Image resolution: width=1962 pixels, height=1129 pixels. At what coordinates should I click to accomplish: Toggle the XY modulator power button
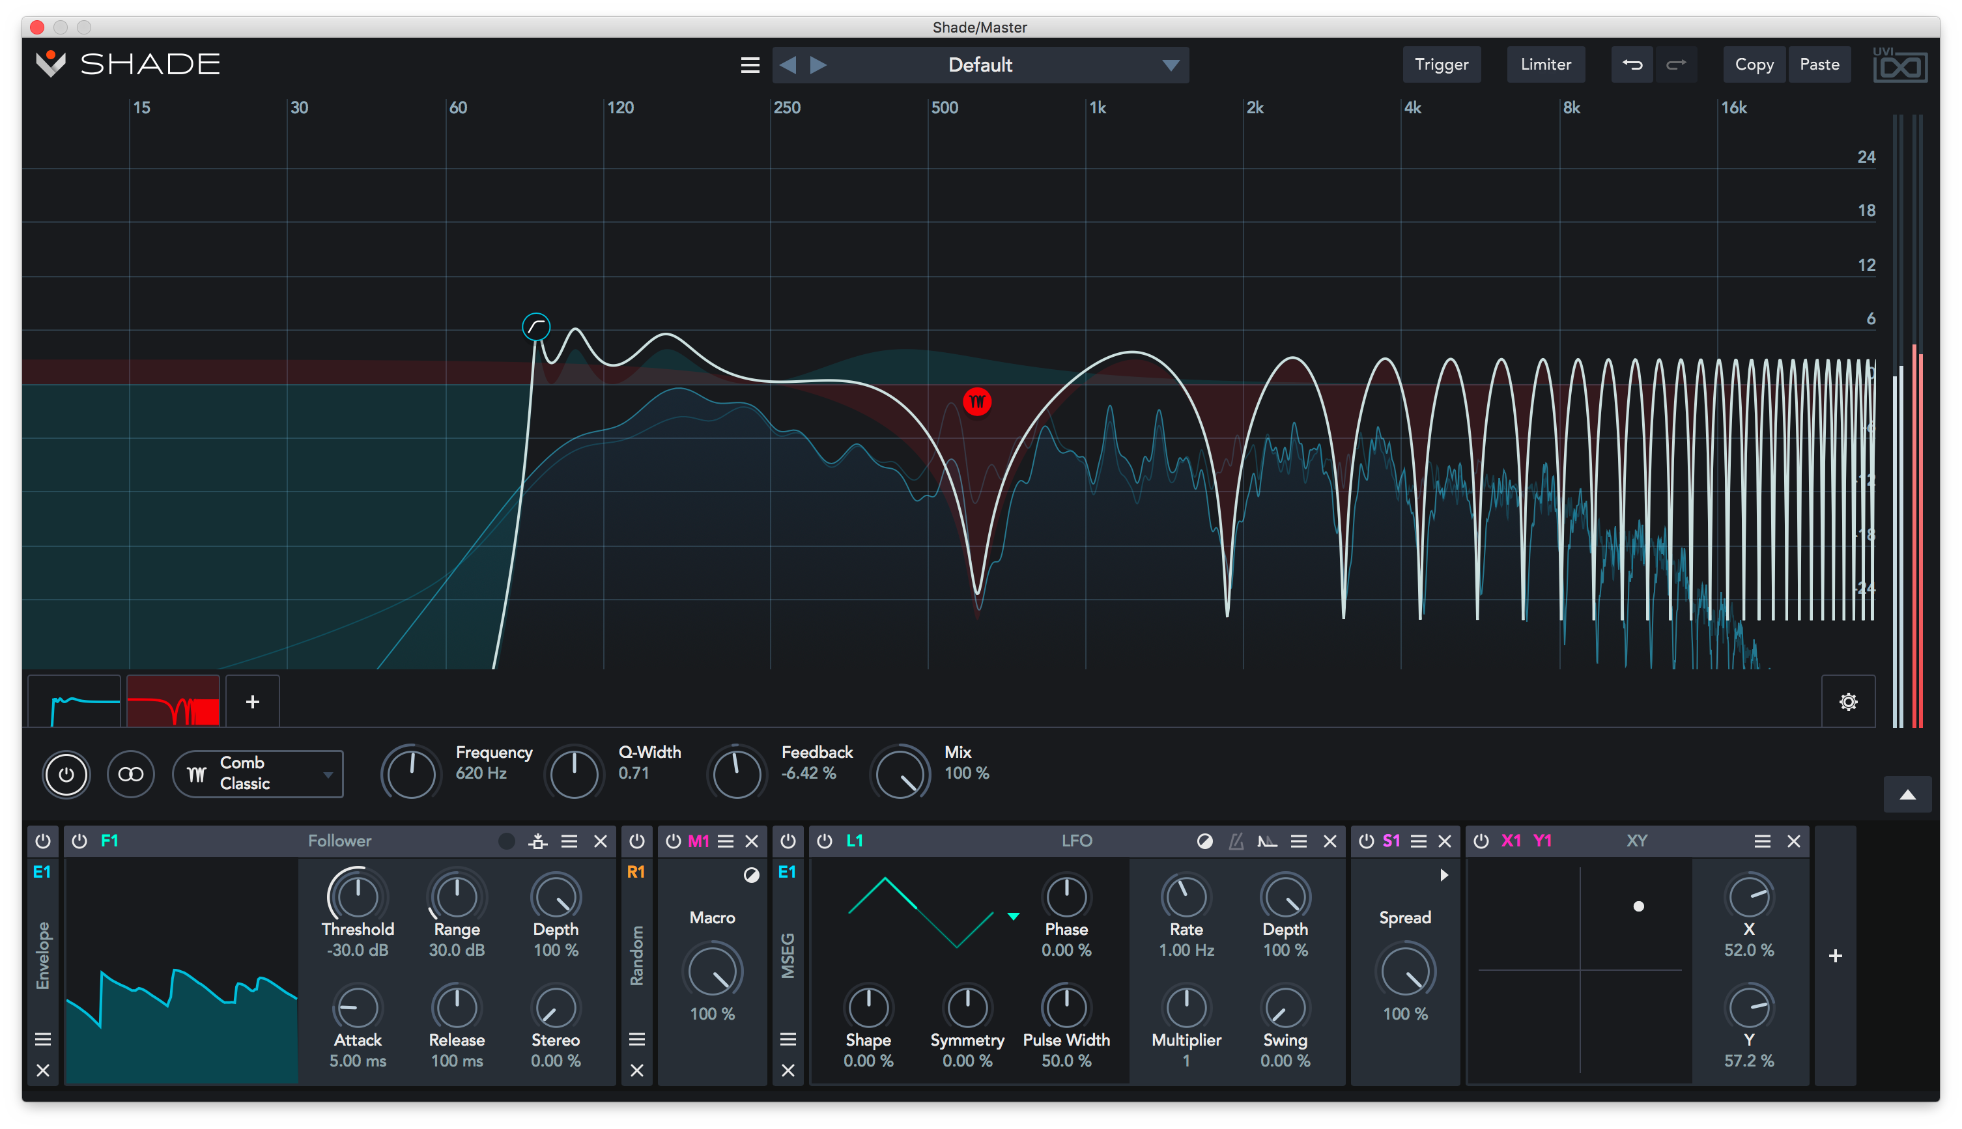[x=1480, y=841]
